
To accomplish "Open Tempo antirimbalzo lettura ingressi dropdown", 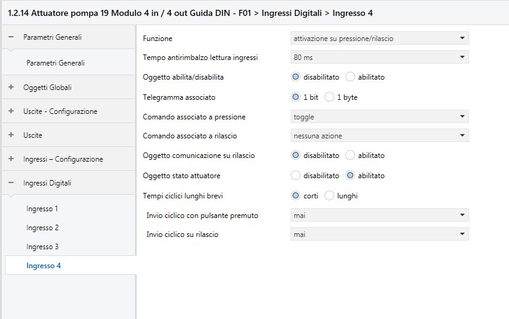I will coord(380,58).
